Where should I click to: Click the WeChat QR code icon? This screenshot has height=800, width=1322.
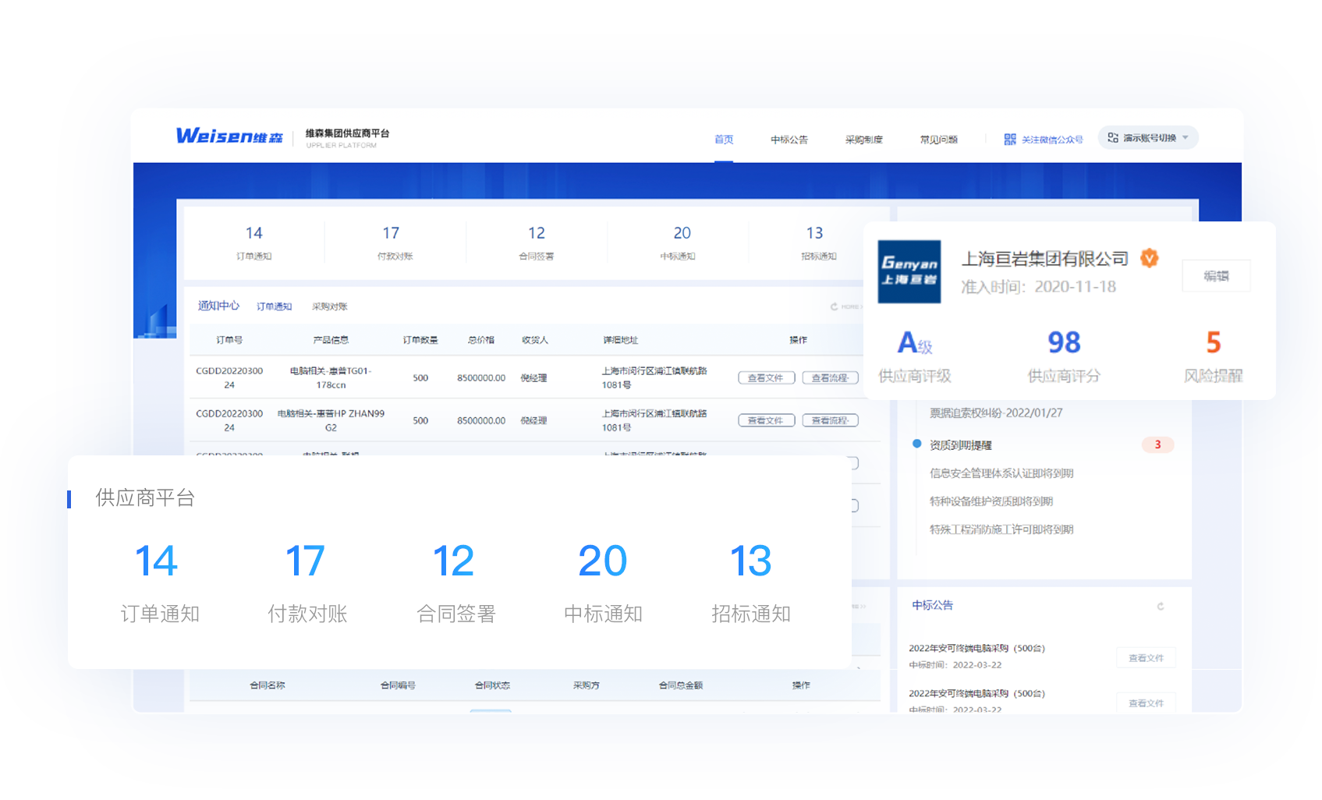(x=1010, y=140)
